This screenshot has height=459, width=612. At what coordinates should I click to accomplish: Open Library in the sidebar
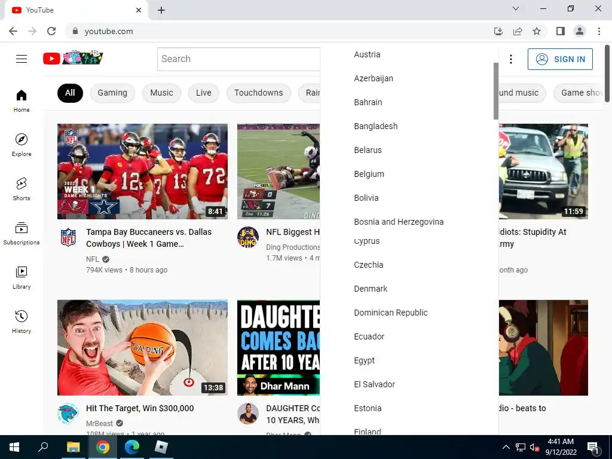[22, 277]
